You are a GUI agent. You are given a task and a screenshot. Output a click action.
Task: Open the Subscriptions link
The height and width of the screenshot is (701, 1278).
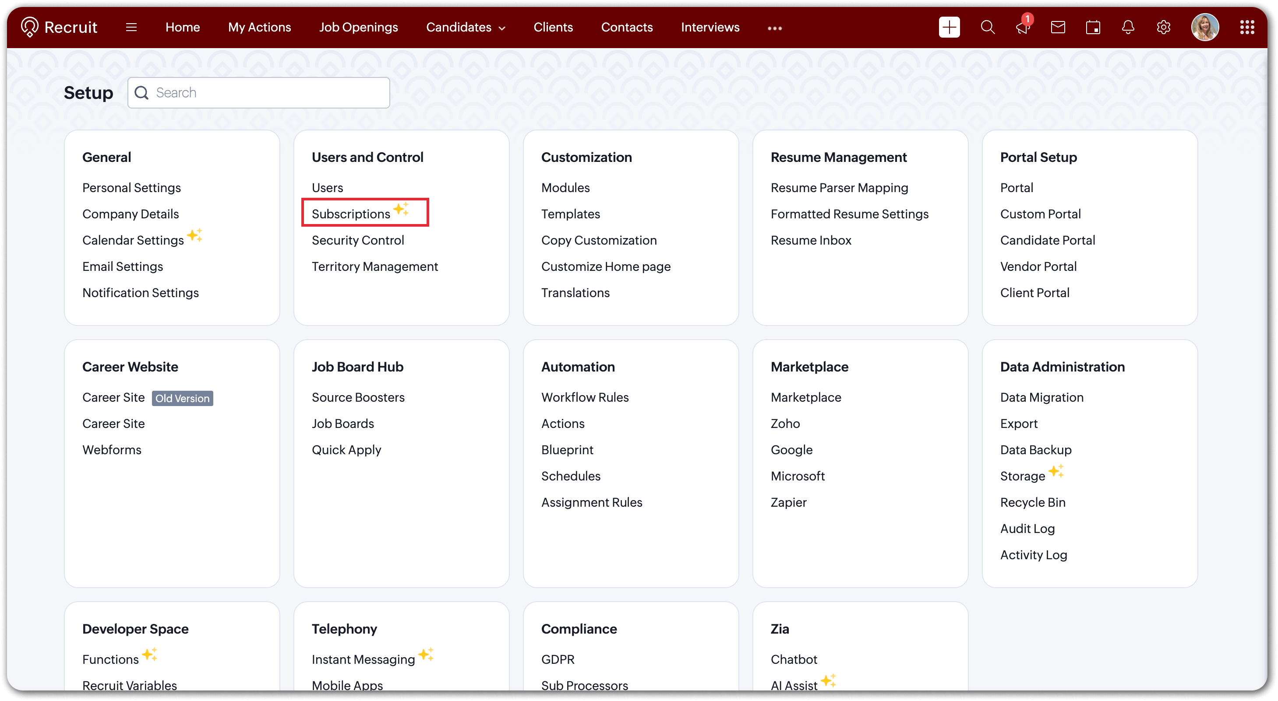point(351,214)
